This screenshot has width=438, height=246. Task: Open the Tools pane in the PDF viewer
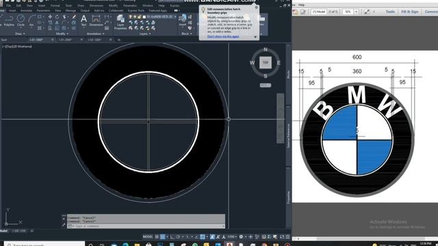390,12
